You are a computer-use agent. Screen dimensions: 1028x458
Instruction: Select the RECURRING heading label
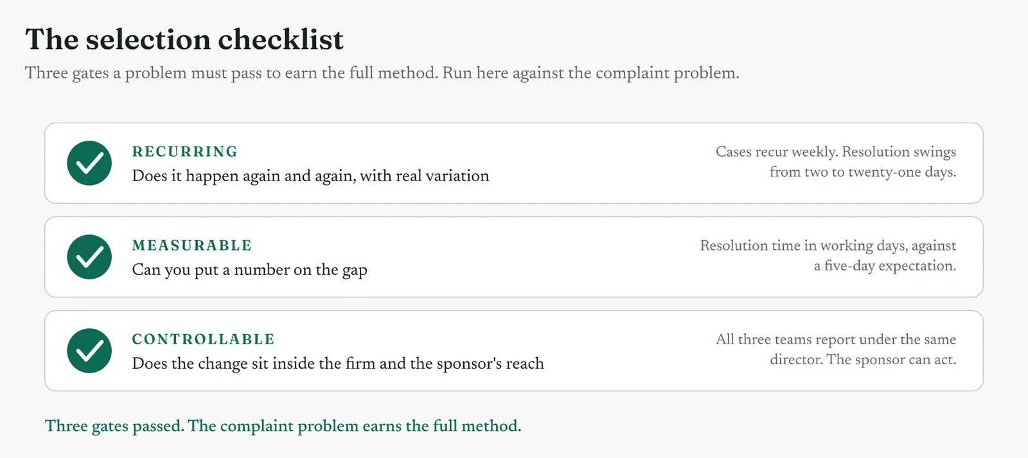(185, 152)
